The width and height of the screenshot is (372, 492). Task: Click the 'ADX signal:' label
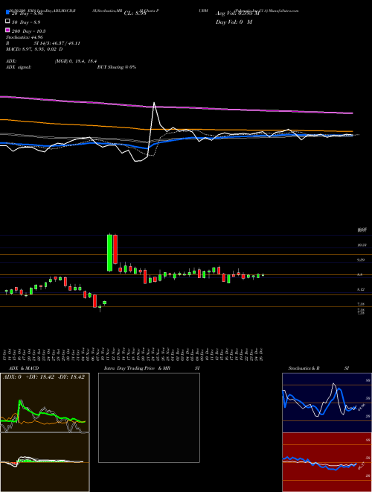19,67
